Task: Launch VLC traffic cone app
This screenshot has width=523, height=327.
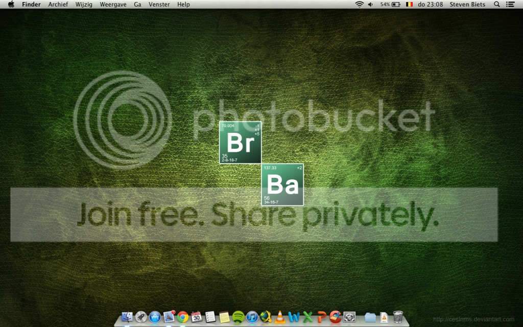Action: pyautogui.click(x=280, y=317)
